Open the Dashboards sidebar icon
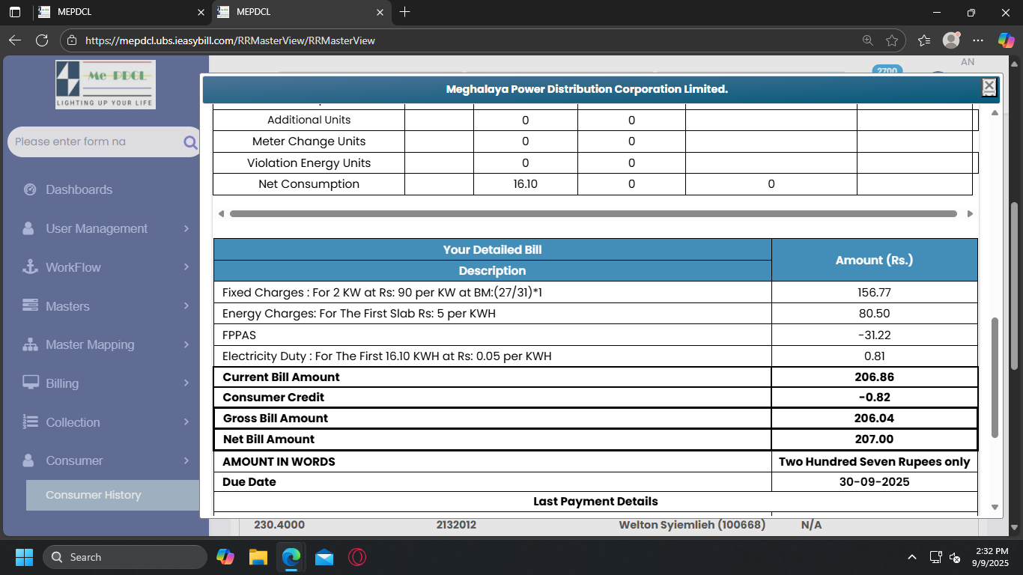This screenshot has width=1023, height=575. (30, 189)
